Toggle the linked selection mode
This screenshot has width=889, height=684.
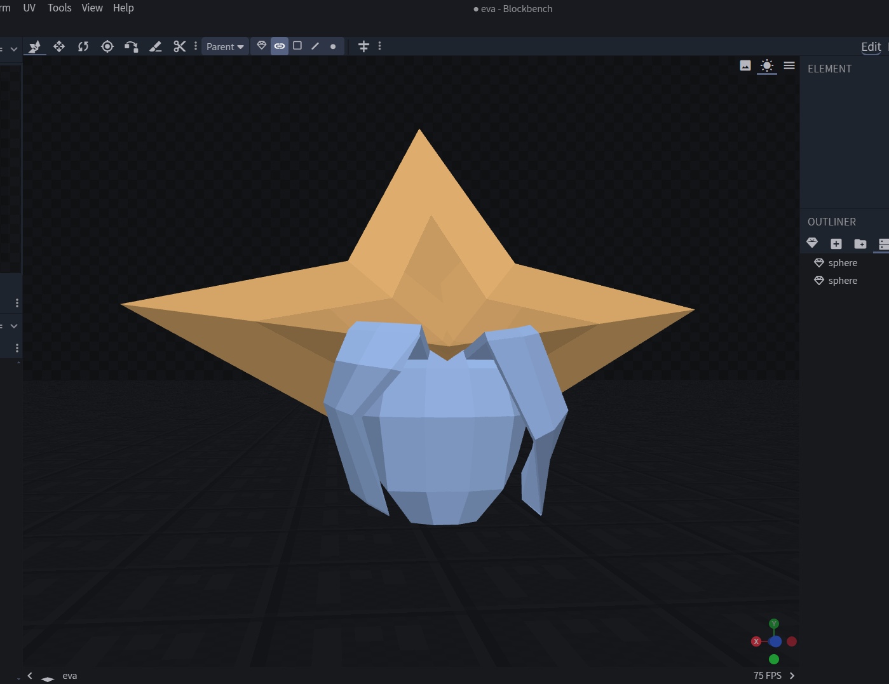tap(280, 46)
